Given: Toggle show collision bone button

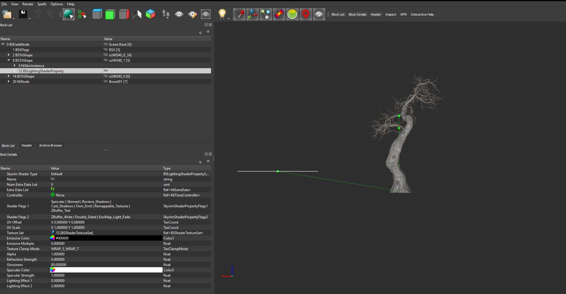Looking at the screenshot, I should 279,14.
